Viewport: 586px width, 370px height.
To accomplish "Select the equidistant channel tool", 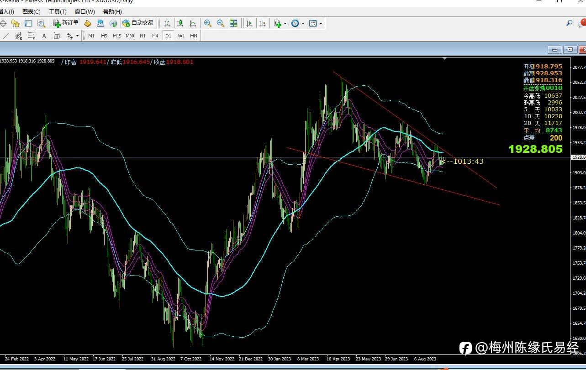I will [x=19, y=36].
